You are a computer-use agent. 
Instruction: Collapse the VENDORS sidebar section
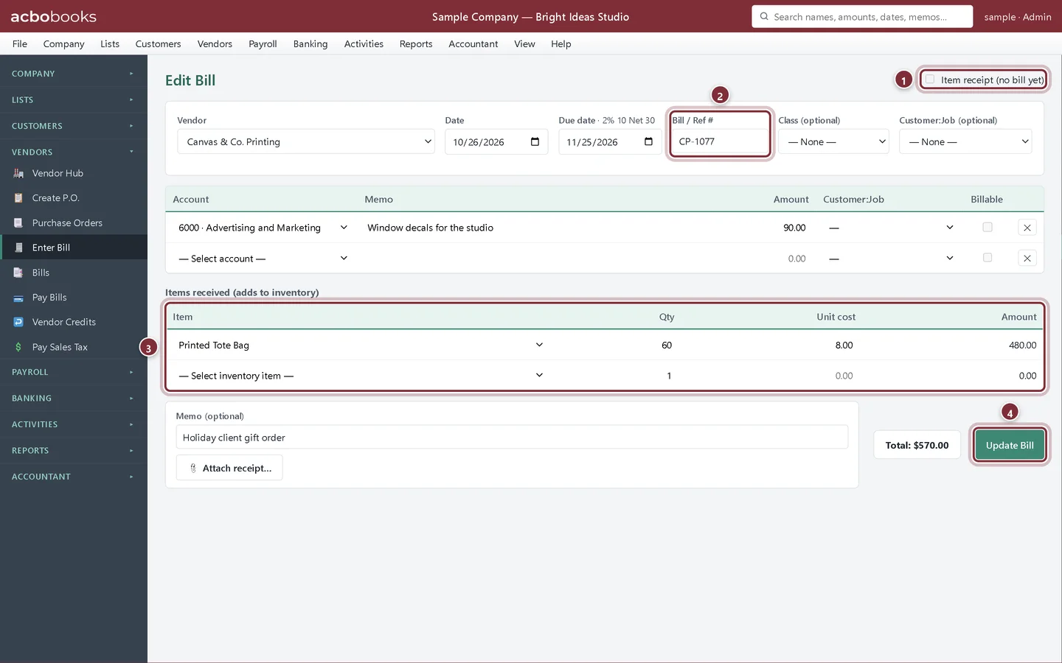tap(74, 152)
